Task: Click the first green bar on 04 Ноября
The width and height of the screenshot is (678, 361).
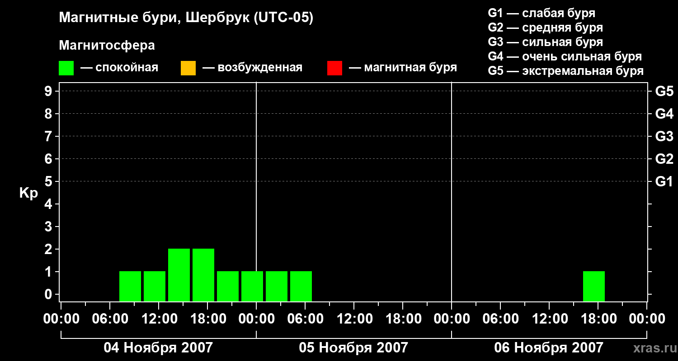Action: (130, 286)
